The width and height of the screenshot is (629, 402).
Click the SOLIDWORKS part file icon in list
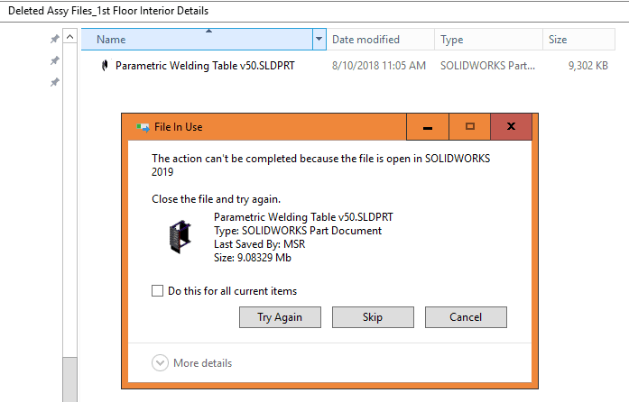(105, 65)
